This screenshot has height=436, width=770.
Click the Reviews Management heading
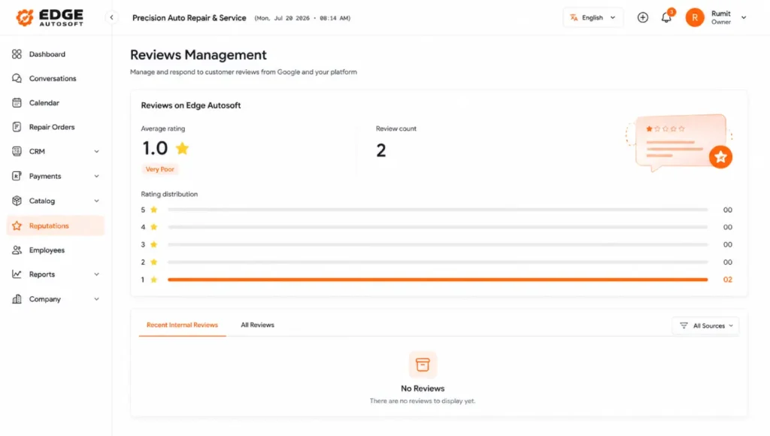(x=199, y=55)
